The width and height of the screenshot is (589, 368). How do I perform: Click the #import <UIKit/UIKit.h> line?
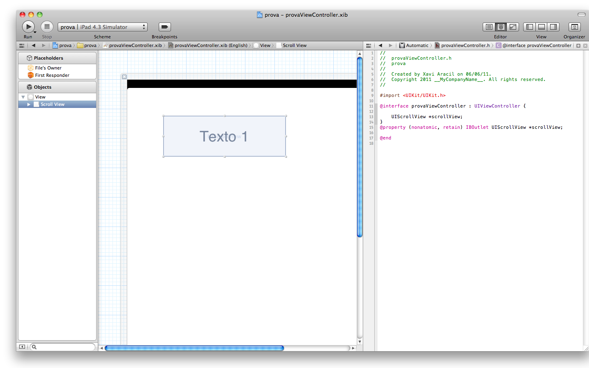tap(412, 95)
